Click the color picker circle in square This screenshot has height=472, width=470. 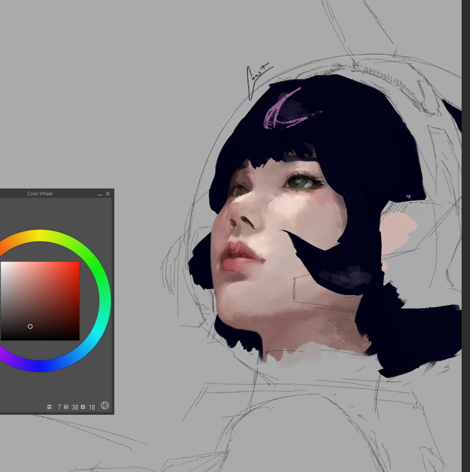(x=30, y=327)
